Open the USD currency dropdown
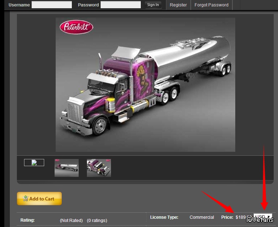Image resolution: width=278 pixels, height=227 pixels. (263, 217)
